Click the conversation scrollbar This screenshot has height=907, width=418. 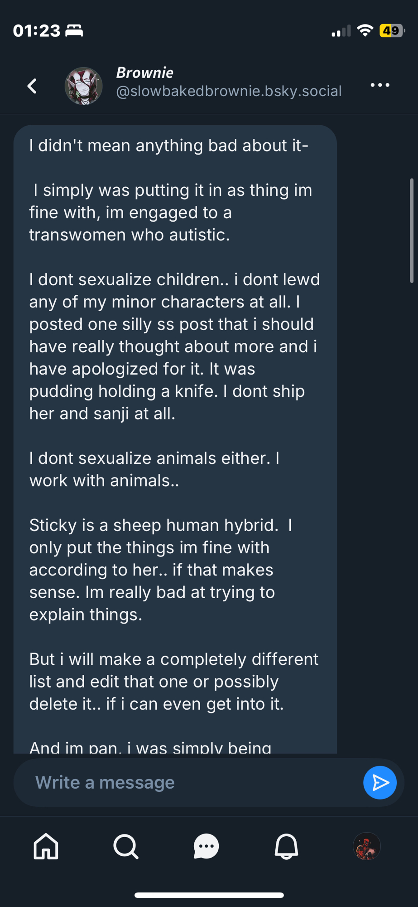pyautogui.click(x=411, y=231)
